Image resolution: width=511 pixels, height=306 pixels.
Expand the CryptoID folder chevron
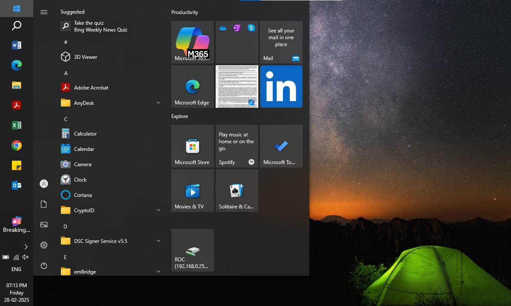point(159,210)
